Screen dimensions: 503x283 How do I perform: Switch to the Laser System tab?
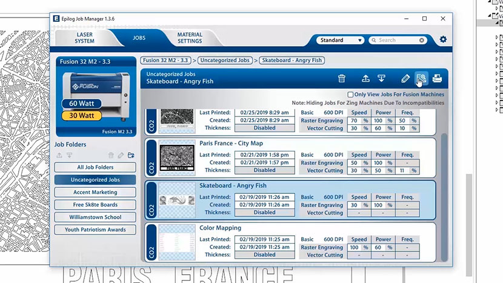pos(85,38)
